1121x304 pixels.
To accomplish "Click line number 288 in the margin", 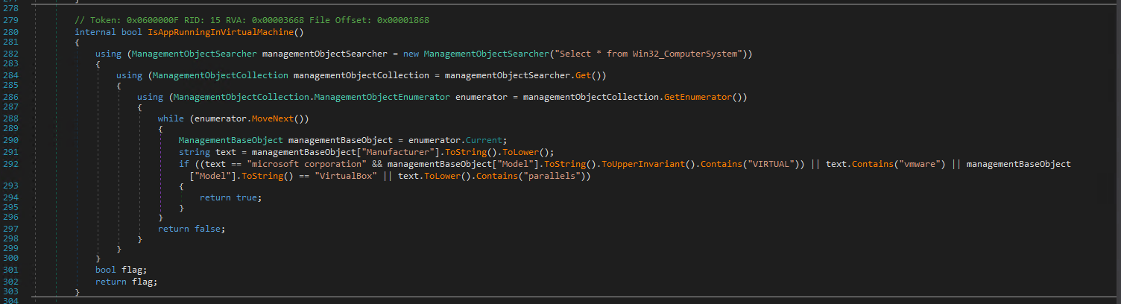I will (x=10, y=118).
